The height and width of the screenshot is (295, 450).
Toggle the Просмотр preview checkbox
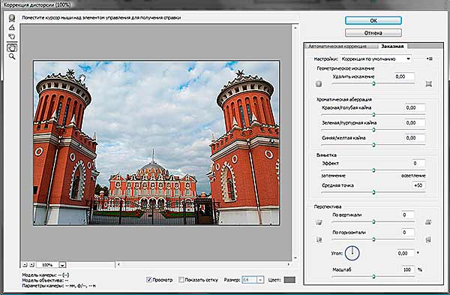(x=149, y=279)
